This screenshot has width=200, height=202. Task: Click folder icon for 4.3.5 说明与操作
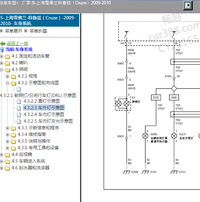[13, 142]
